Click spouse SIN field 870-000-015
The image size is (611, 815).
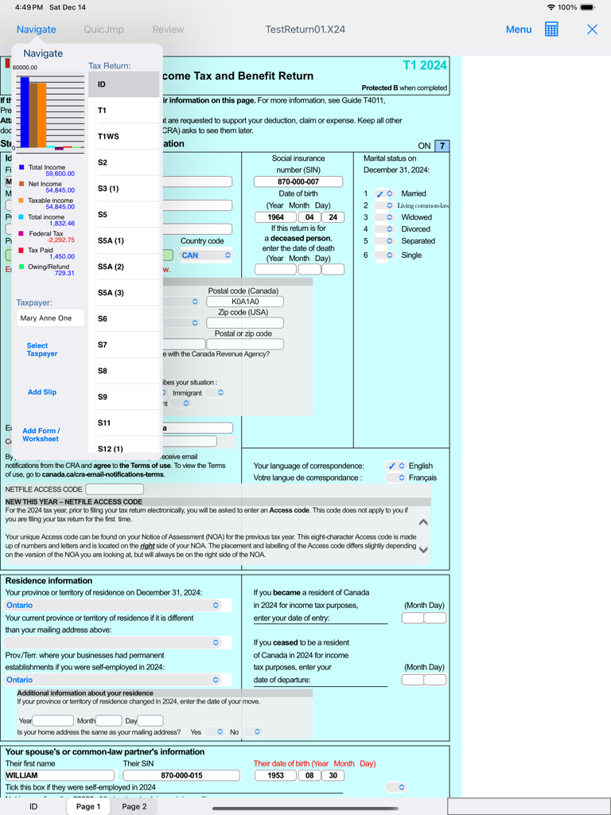coord(182,775)
